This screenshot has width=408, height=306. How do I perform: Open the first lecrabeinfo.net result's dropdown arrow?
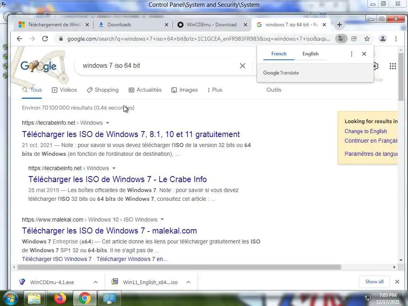pos(108,123)
